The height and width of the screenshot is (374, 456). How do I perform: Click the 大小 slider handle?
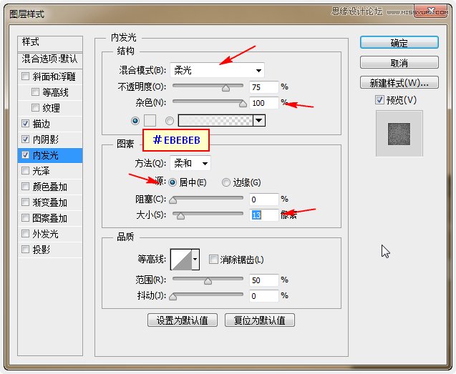point(180,216)
